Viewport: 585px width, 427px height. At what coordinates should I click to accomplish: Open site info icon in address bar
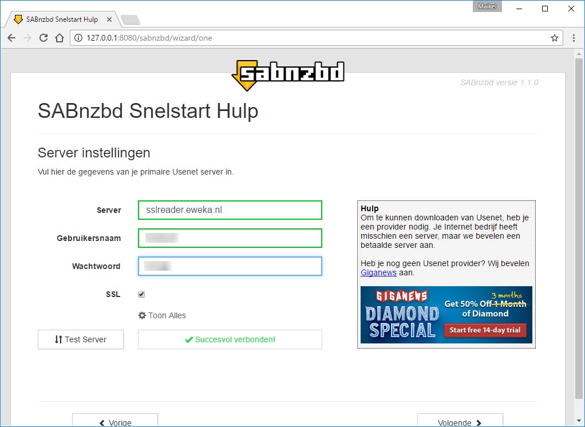[78, 38]
